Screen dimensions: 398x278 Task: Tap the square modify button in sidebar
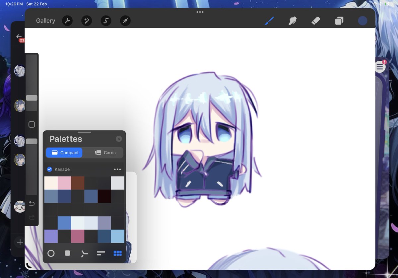click(x=32, y=124)
